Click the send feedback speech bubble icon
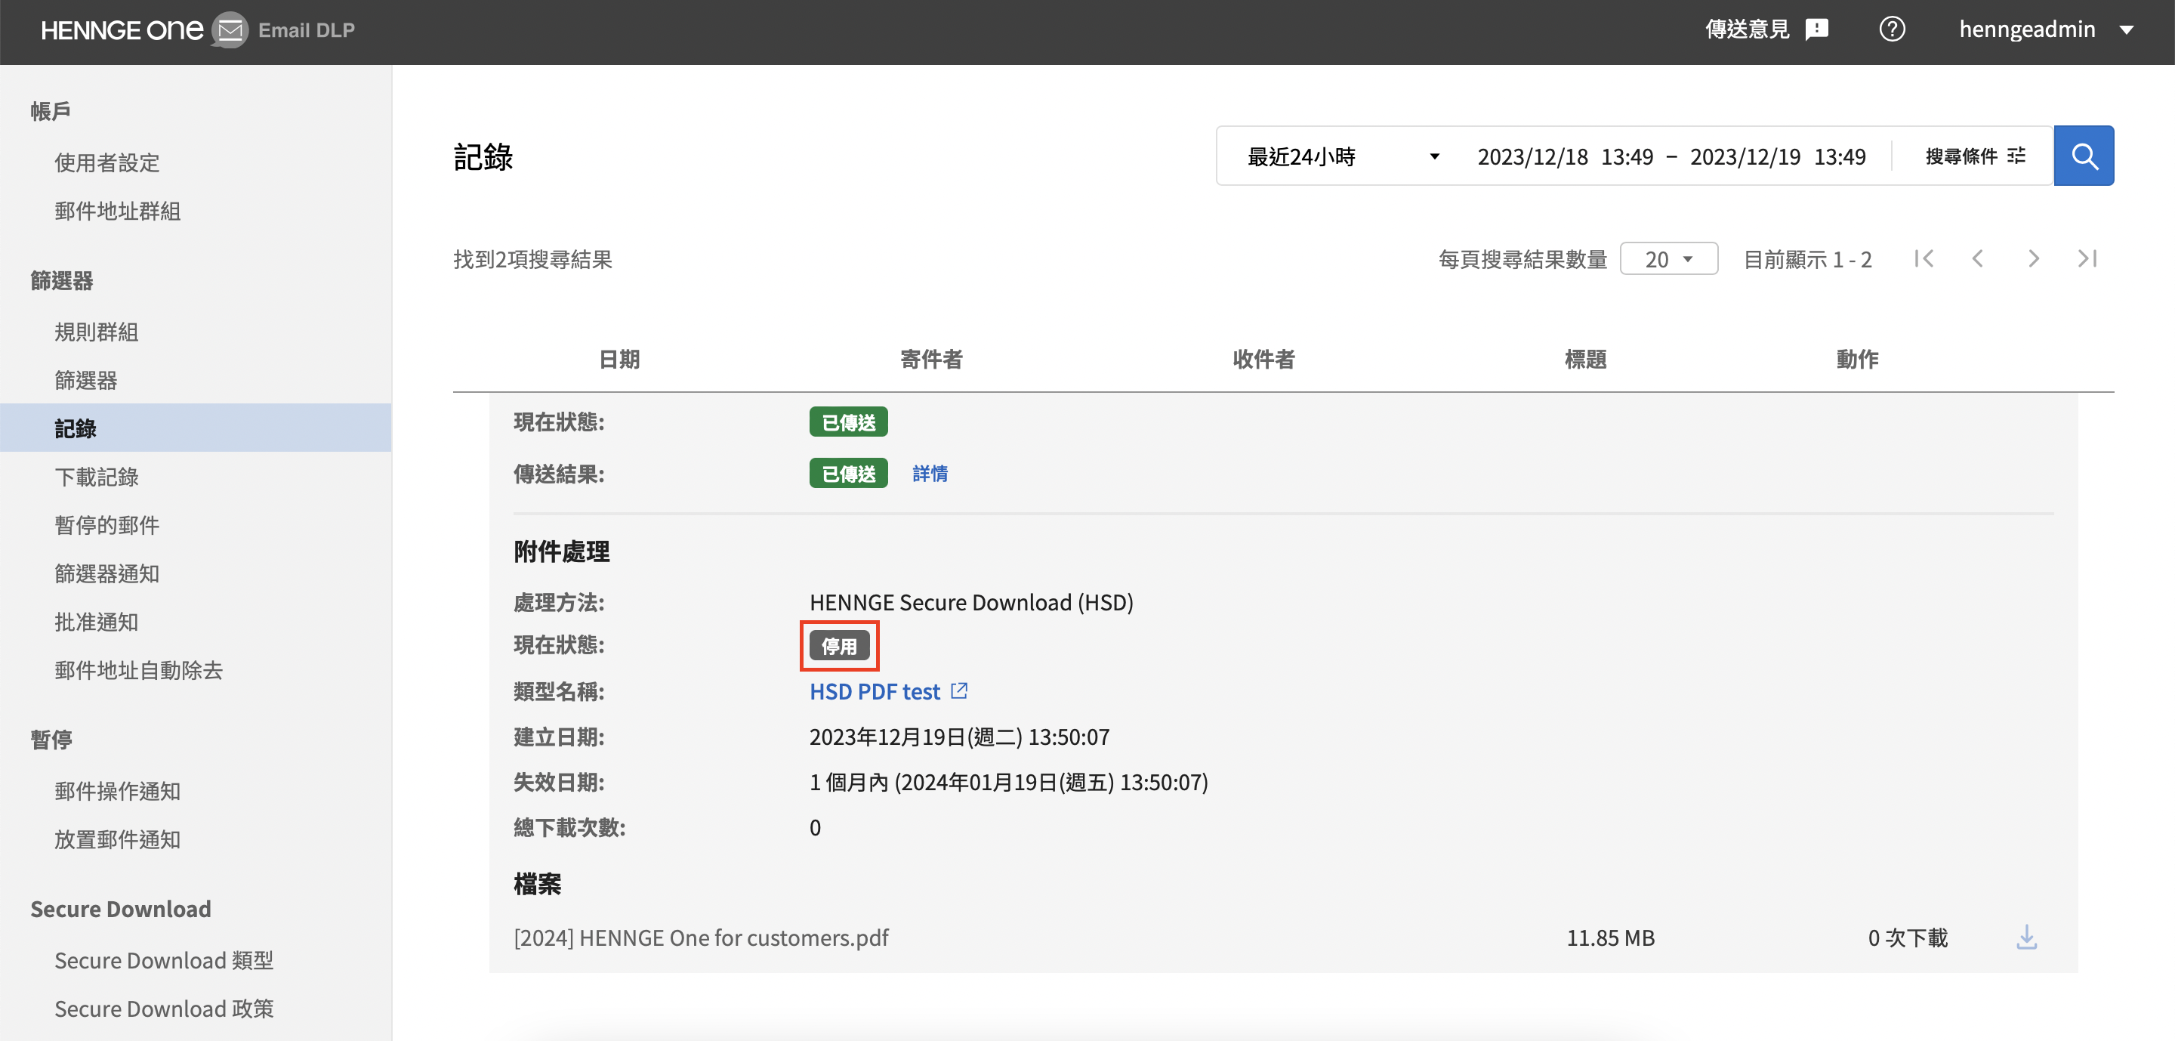Screen dimensions: 2175x1041 point(1816,29)
